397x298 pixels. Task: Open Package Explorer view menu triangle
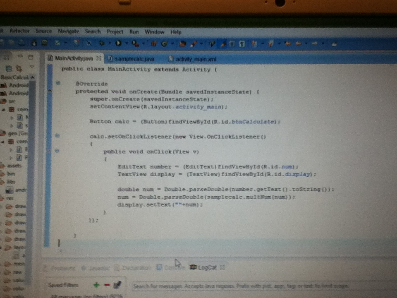[32, 66]
